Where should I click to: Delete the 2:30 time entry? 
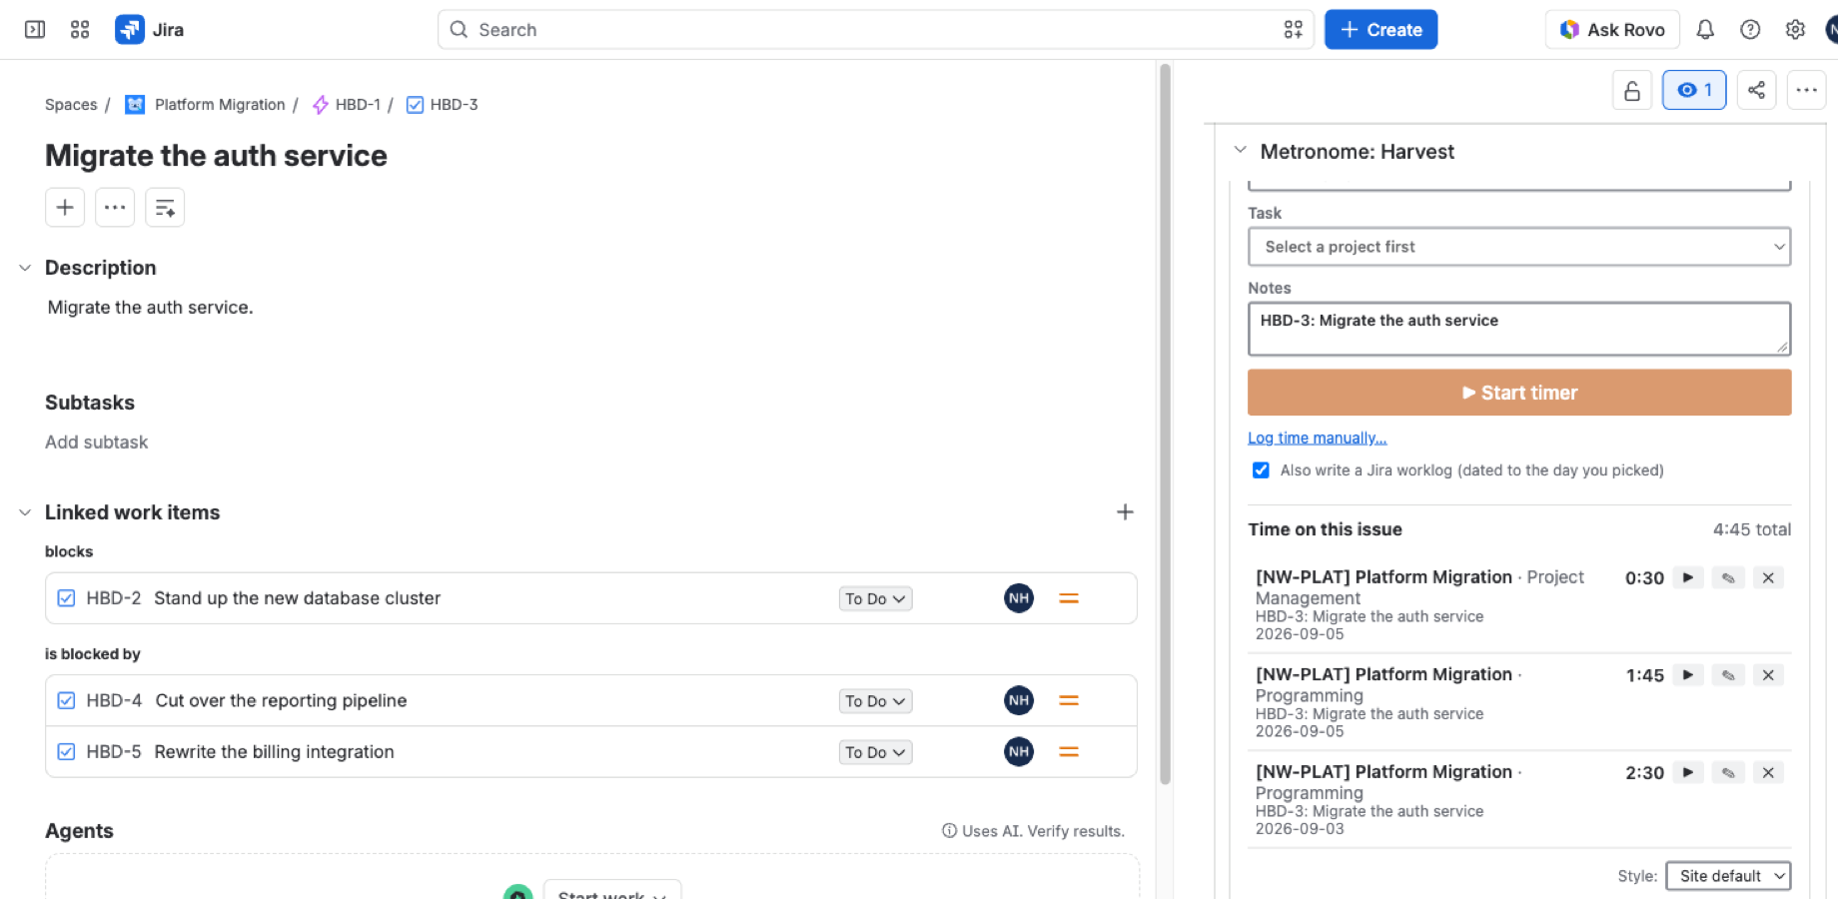[x=1768, y=772]
